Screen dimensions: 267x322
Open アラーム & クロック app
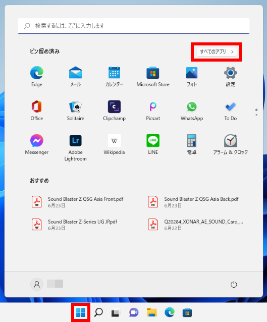point(231,144)
